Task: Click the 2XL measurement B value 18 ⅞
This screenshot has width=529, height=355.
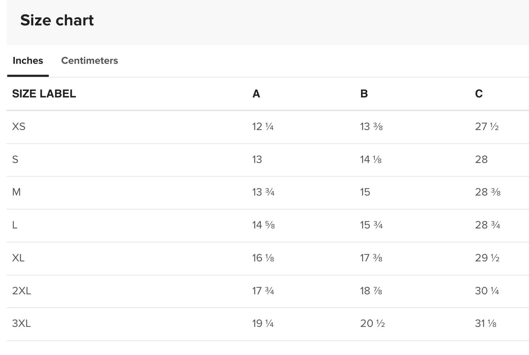Action: (371, 291)
